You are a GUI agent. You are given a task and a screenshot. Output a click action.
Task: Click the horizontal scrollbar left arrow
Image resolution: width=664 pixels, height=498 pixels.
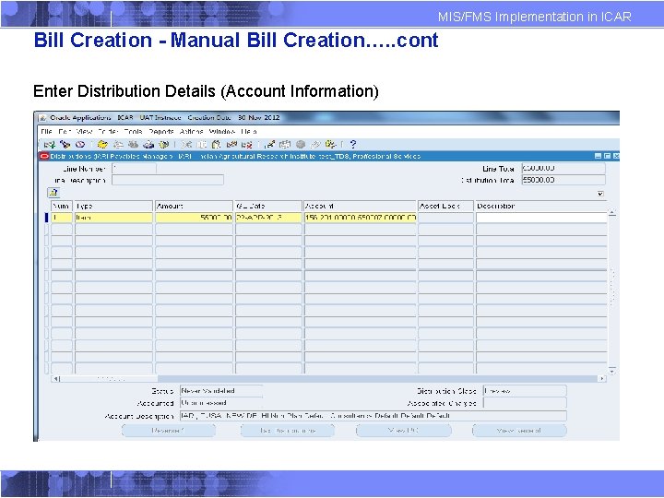click(x=56, y=379)
